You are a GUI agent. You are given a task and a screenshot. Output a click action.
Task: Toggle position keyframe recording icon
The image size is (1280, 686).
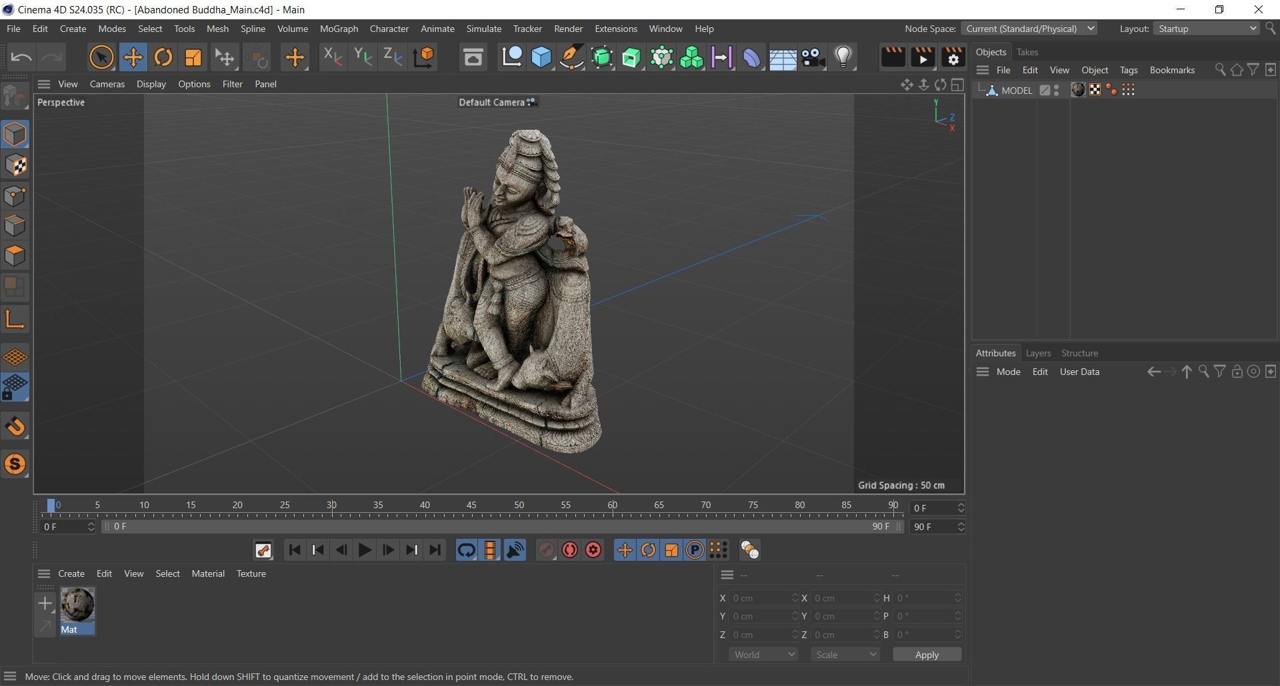[625, 550]
